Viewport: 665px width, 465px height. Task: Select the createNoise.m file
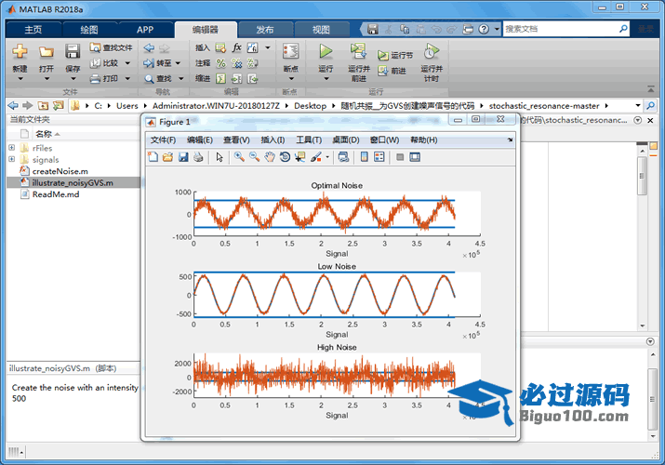[60, 171]
